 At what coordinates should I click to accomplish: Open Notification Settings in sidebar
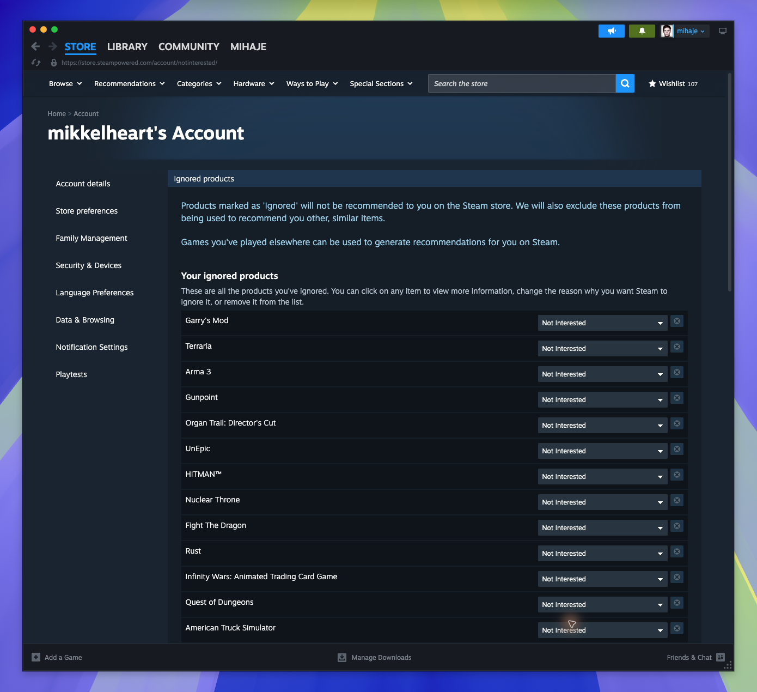pos(92,347)
